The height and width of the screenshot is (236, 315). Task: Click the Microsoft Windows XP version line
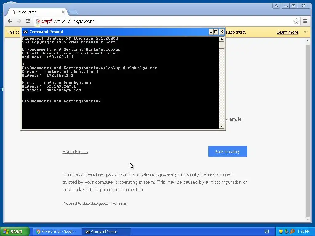pos(70,38)
